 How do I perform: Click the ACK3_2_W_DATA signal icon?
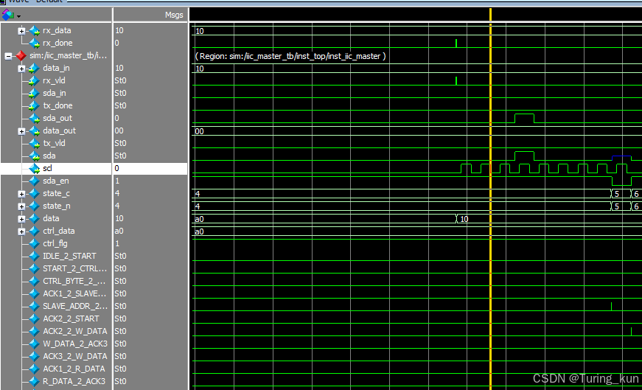click(x=35, y=356)
